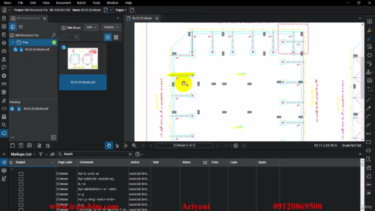Open the Add dropdown in project panel
The width and height of the screenshot is (375, 211).
click(91, 28)
